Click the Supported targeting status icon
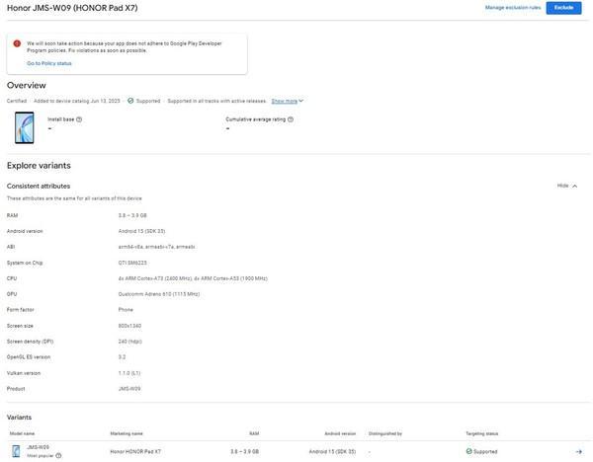The height and width of the screenshot is (462, 593). (468, 451)
